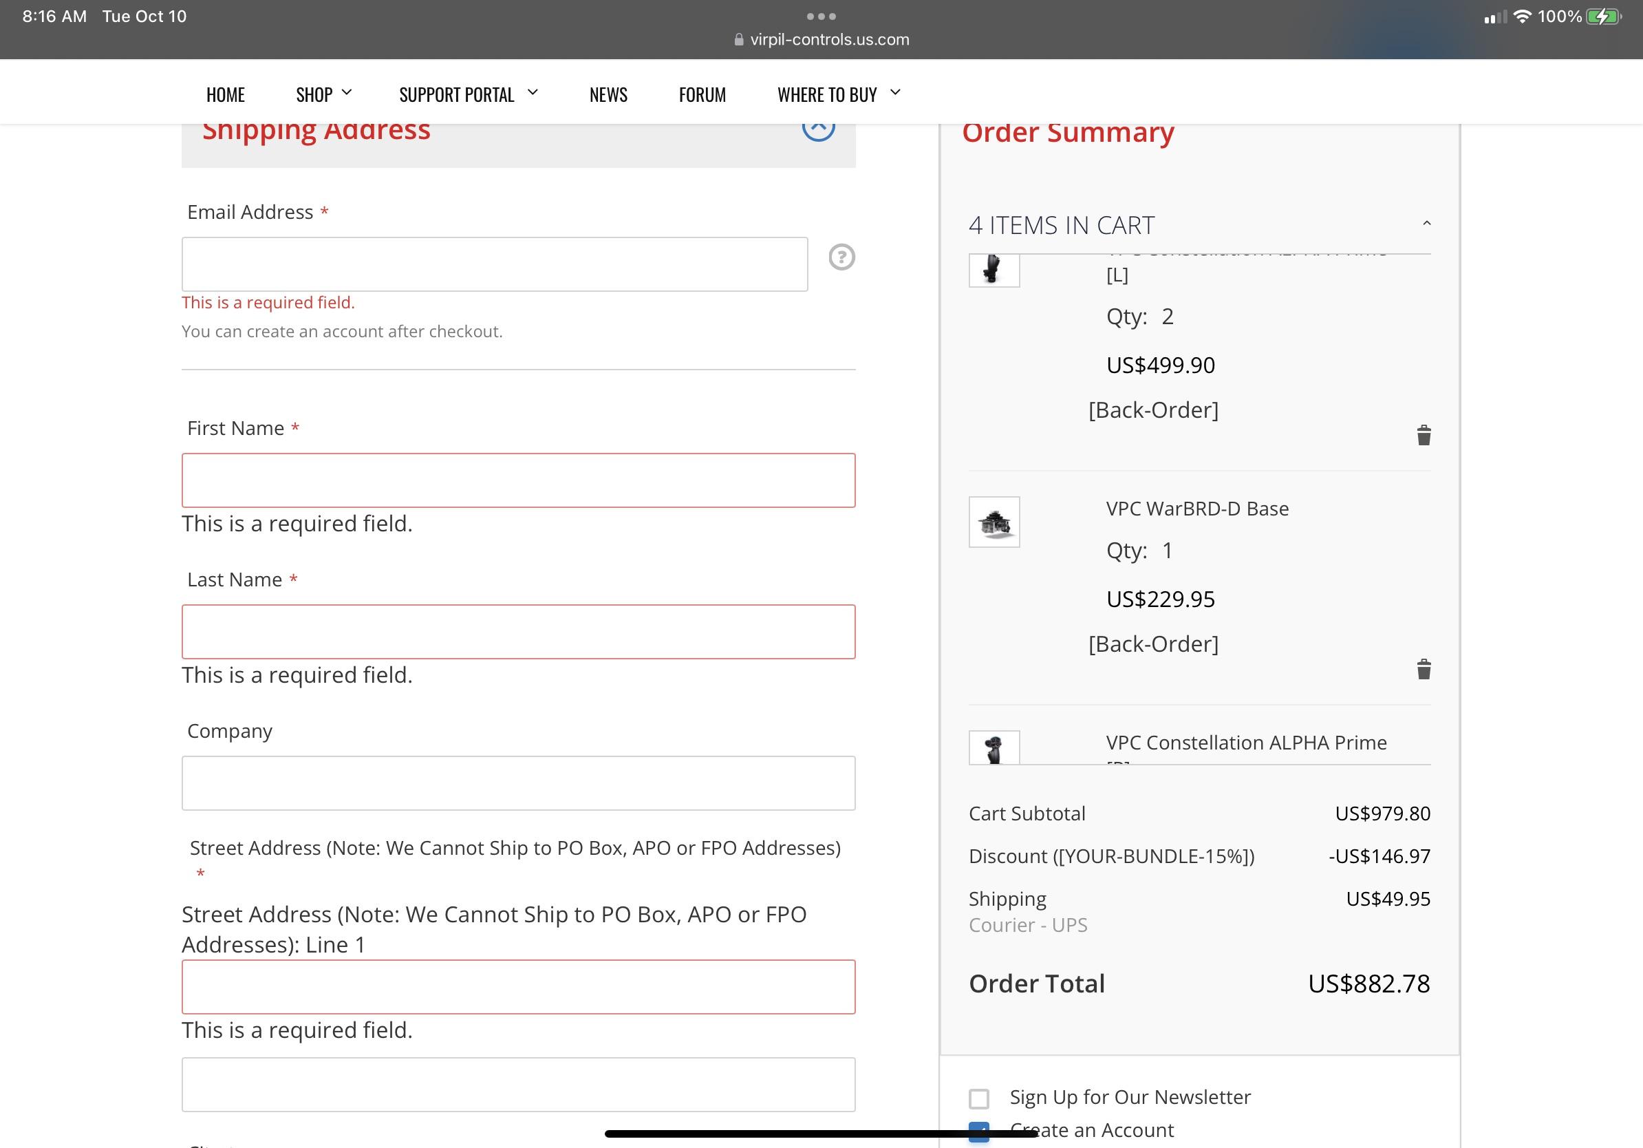
Task: Expand the WHERE TO BUY dropdown
Action: [x=837, y=93]
